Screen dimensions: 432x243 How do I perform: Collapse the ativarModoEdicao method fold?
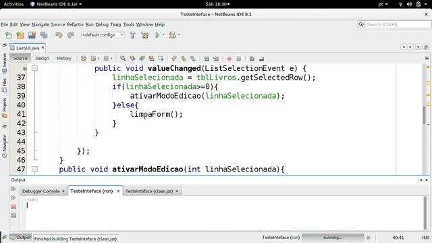[x=34, y=169]
